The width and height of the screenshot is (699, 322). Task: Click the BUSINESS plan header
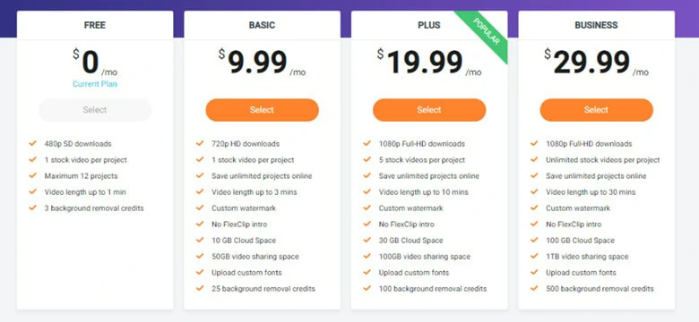pyautogui.click(x=597, y=25)
